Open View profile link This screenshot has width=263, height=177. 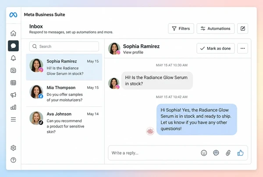(x=133, y=52)
